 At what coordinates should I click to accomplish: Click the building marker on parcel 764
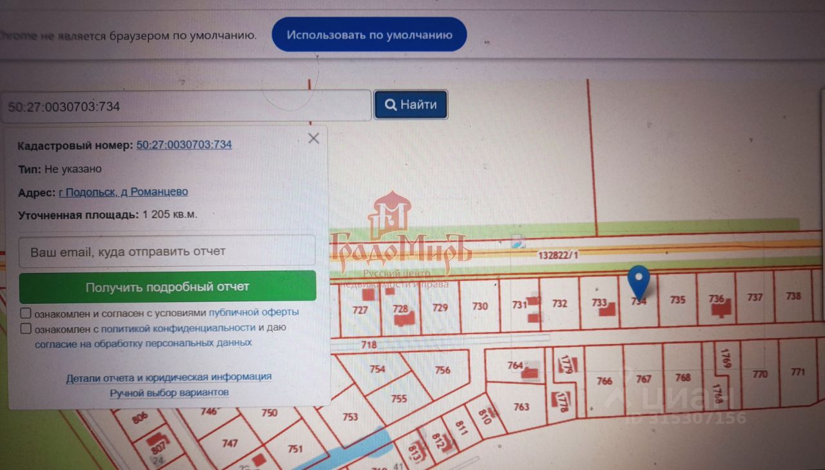[x=530, y=371]
